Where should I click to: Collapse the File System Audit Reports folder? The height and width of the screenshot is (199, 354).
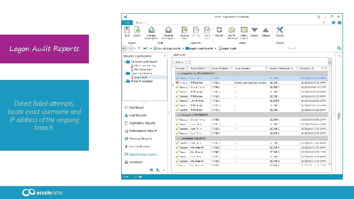click(x=125, y=62)
